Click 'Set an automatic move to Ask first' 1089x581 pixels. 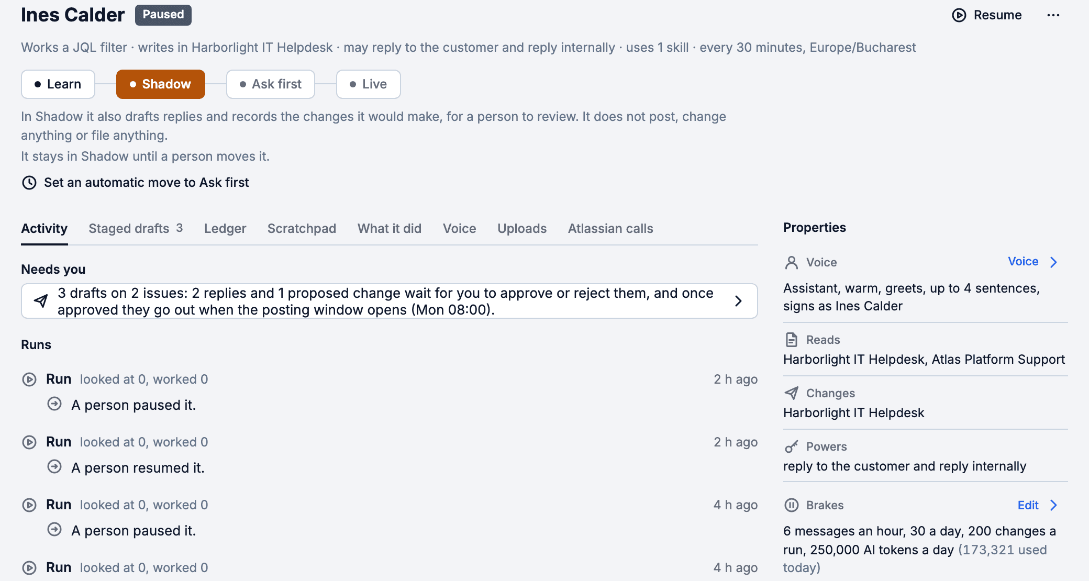[146, 183]
